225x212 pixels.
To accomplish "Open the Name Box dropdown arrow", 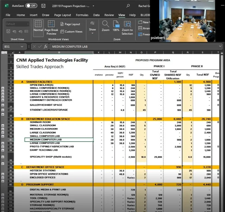I will (22, 47).
